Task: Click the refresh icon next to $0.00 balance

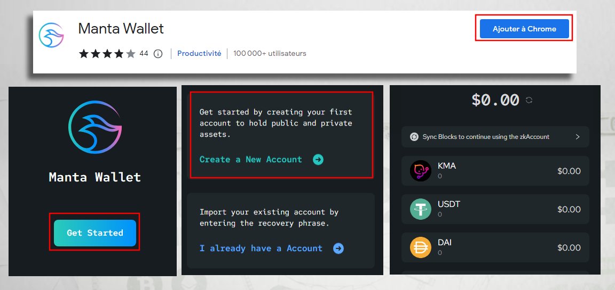Action: 529,100
